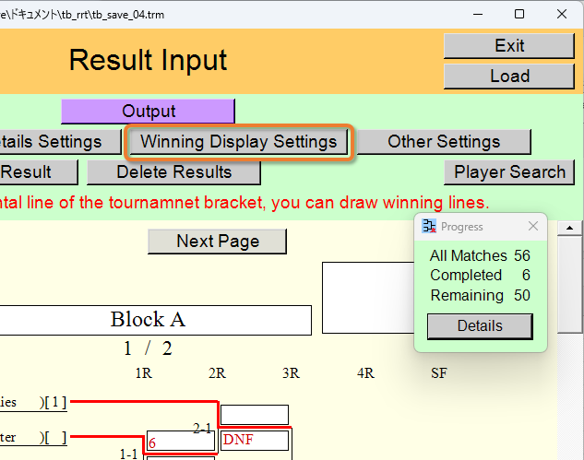Click the page indicator 1 / 2

(148, 348)
